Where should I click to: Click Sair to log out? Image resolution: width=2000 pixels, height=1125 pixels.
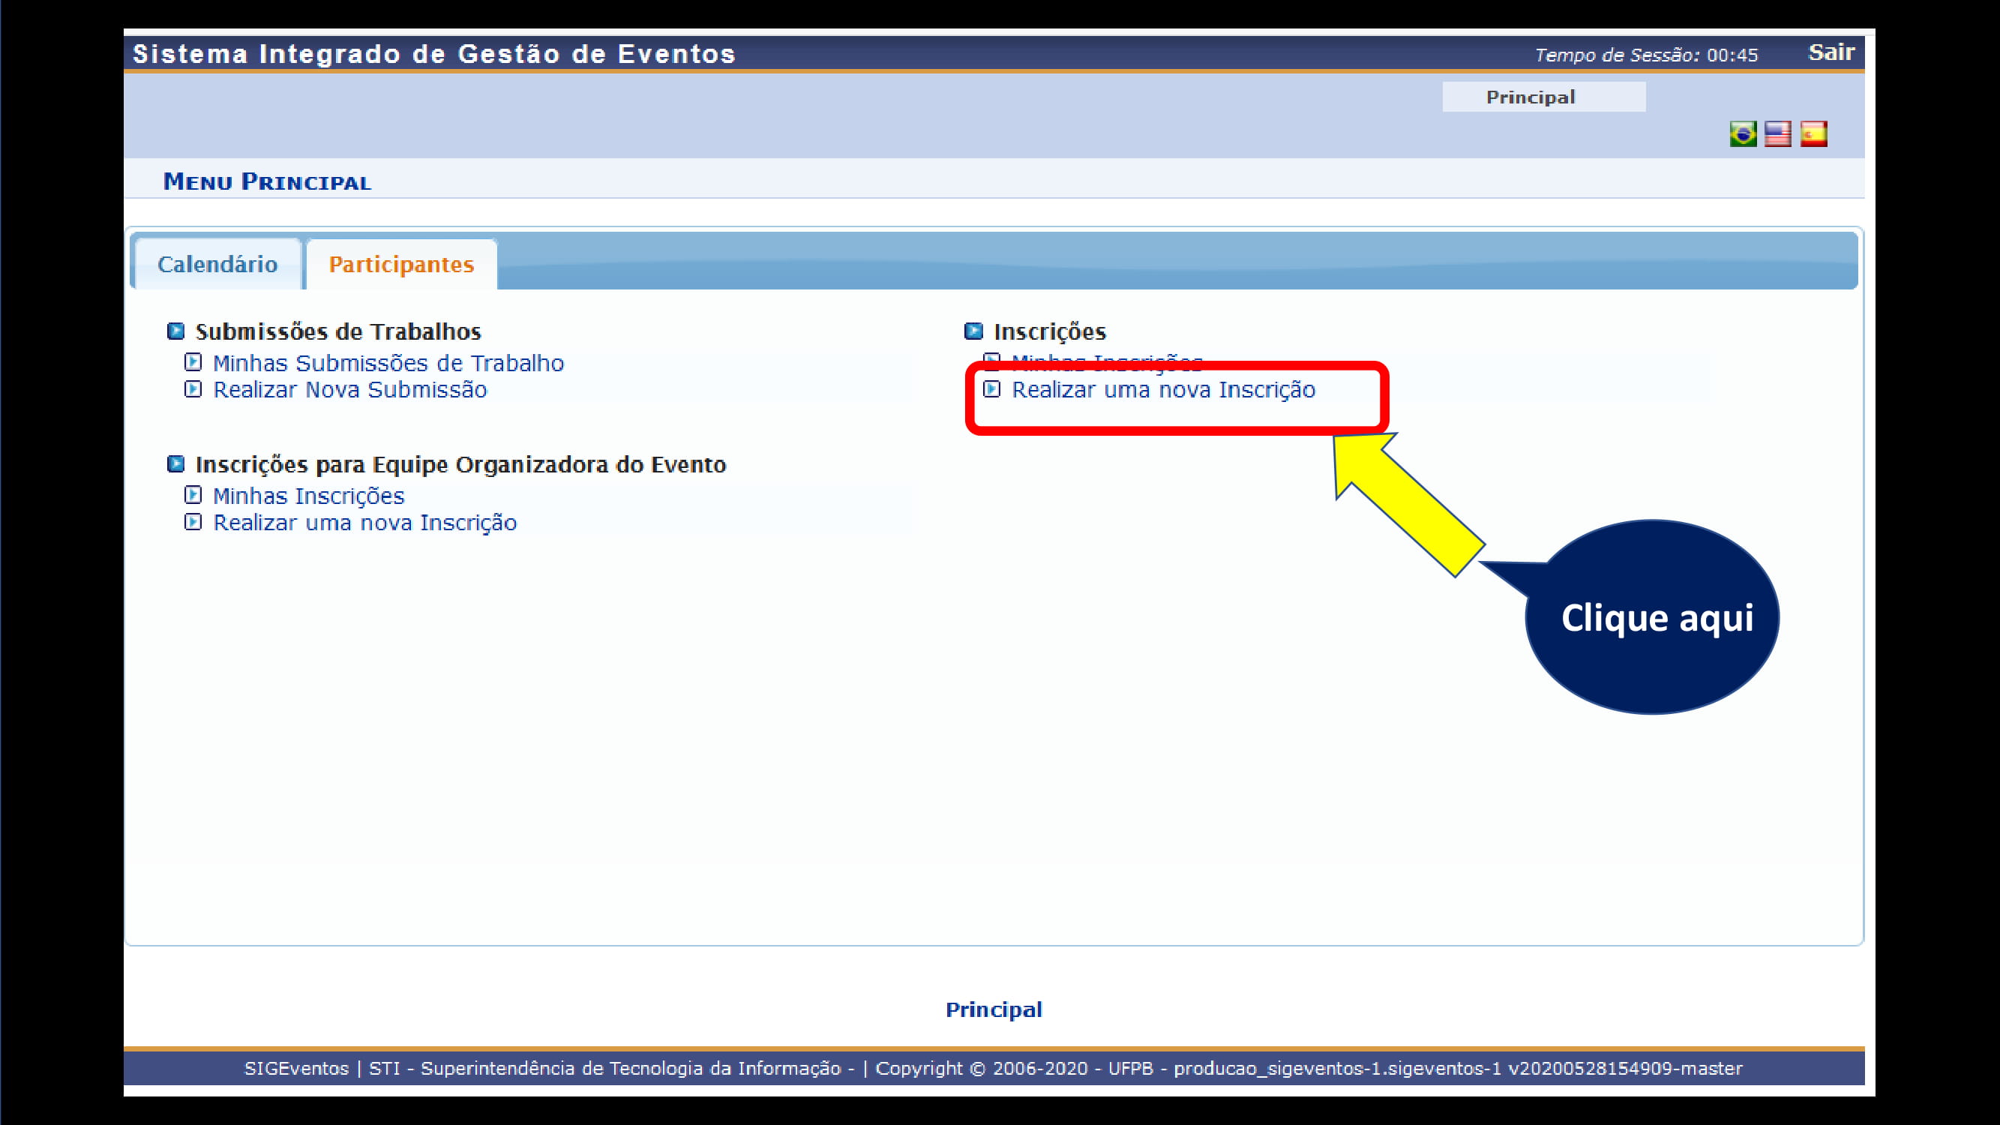point(1831,52)
